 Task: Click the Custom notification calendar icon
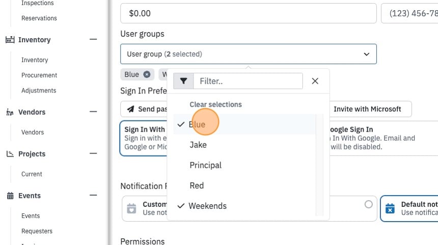(x=131, y=208)
